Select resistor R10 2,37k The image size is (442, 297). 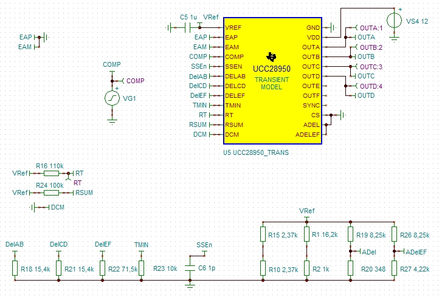[263, 268]
